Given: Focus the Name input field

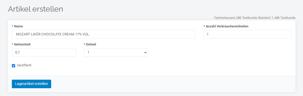Looking at the screenshot, I should tap(104, 34).
